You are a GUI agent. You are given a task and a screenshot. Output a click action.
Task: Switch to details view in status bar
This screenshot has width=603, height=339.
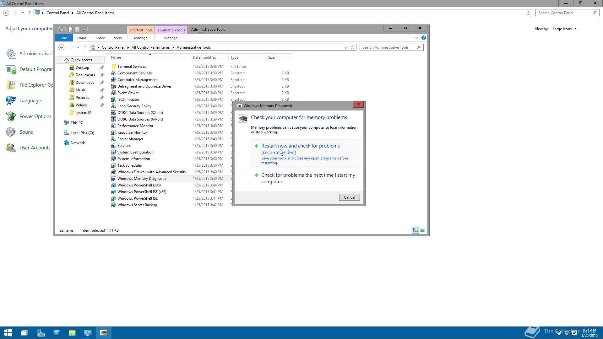tap(416, 230)
